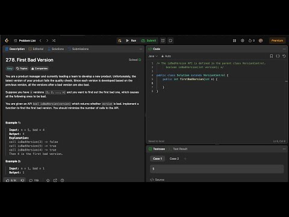Click the Example 1 heading
The image size is (289, 217).
pyautogui.click(x=13, y=122)
